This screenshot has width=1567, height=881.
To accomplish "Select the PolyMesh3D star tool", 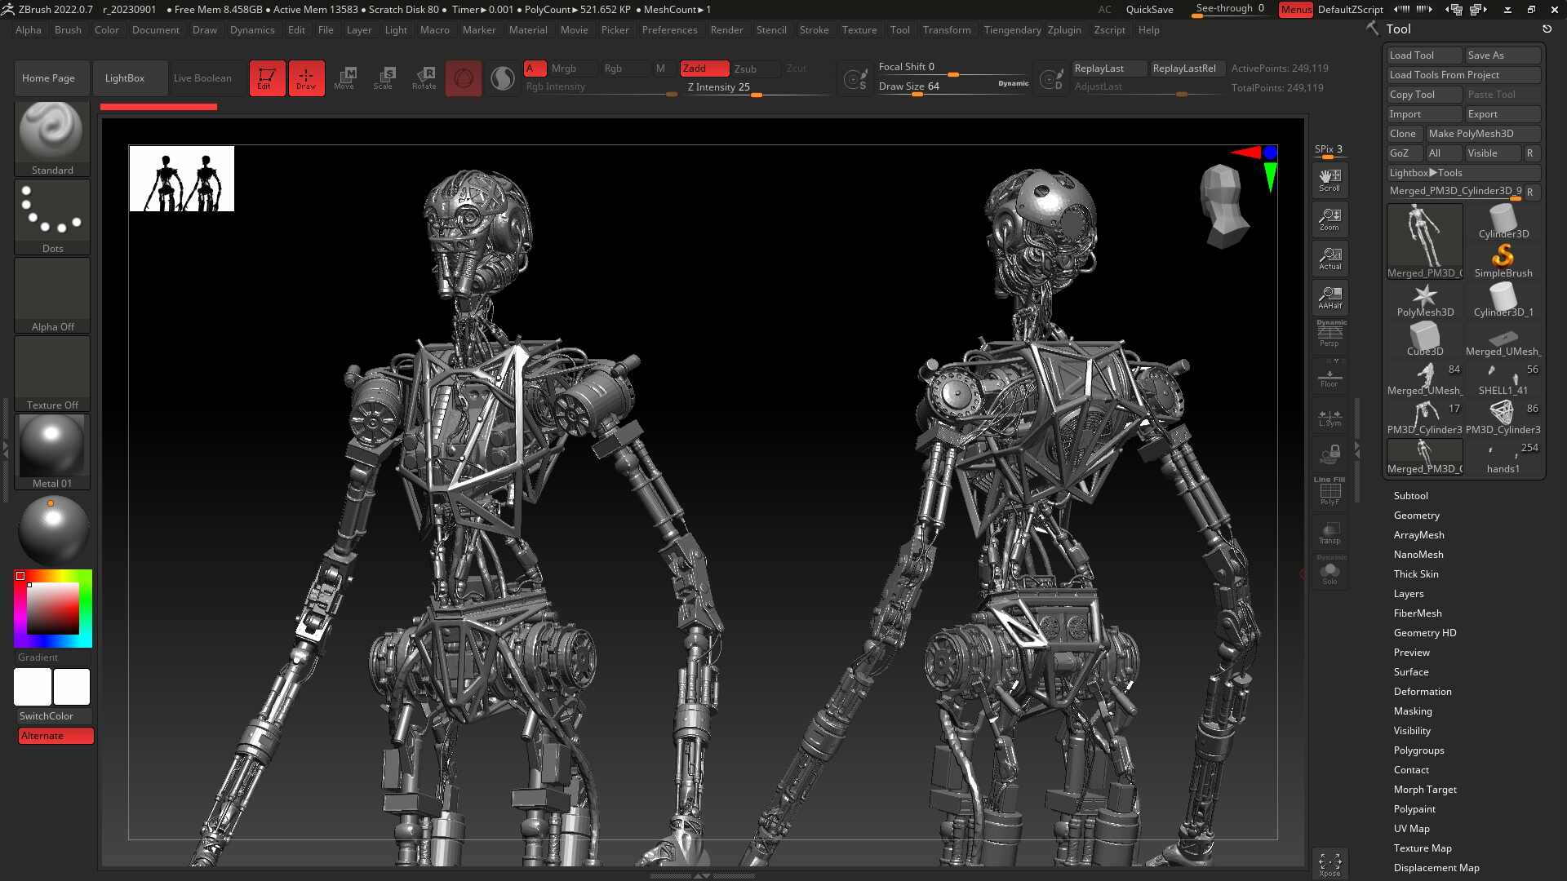I will coord(1425,300).
